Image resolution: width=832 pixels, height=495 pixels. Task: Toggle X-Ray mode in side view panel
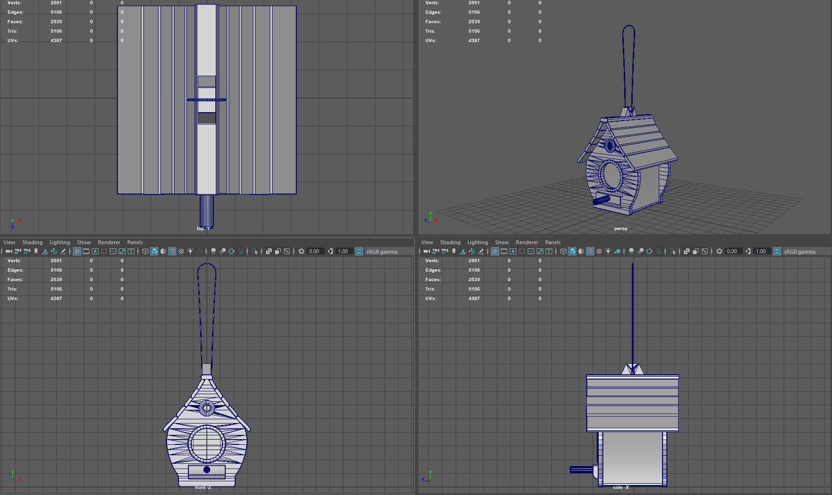[x=686, y=251]
